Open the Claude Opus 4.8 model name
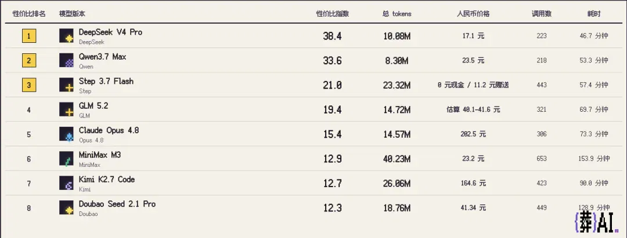Screen dimensions: 627x238 pos(109,130)
